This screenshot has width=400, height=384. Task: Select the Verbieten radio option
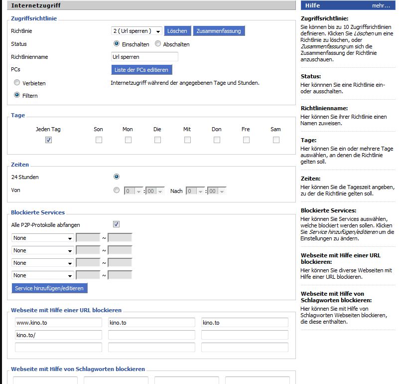click(17, 82)
